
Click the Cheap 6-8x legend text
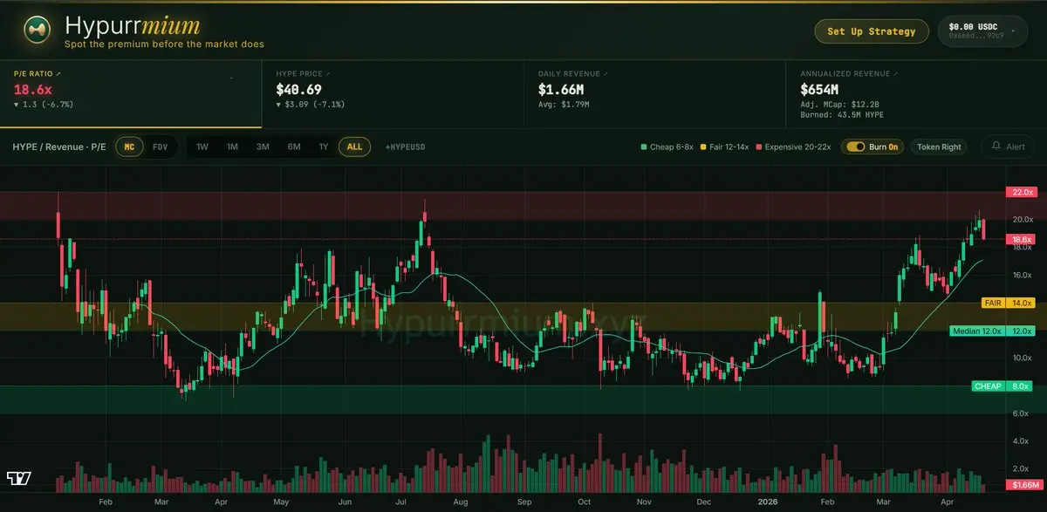(671, 147)
